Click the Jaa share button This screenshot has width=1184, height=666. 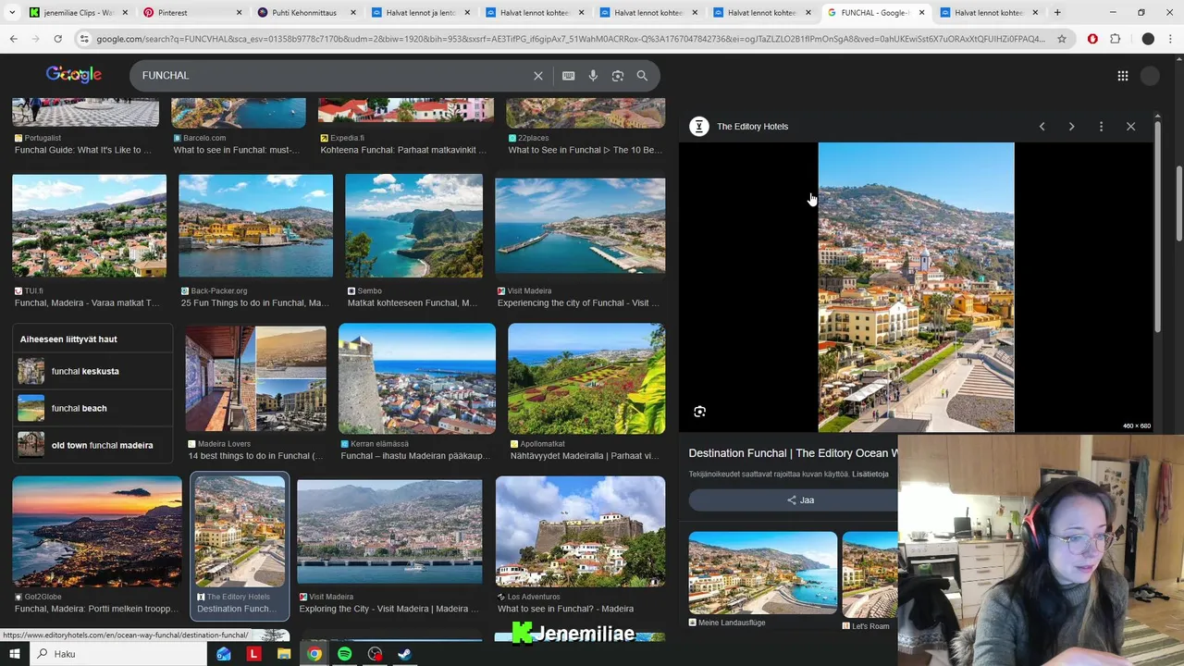point(800,500)
